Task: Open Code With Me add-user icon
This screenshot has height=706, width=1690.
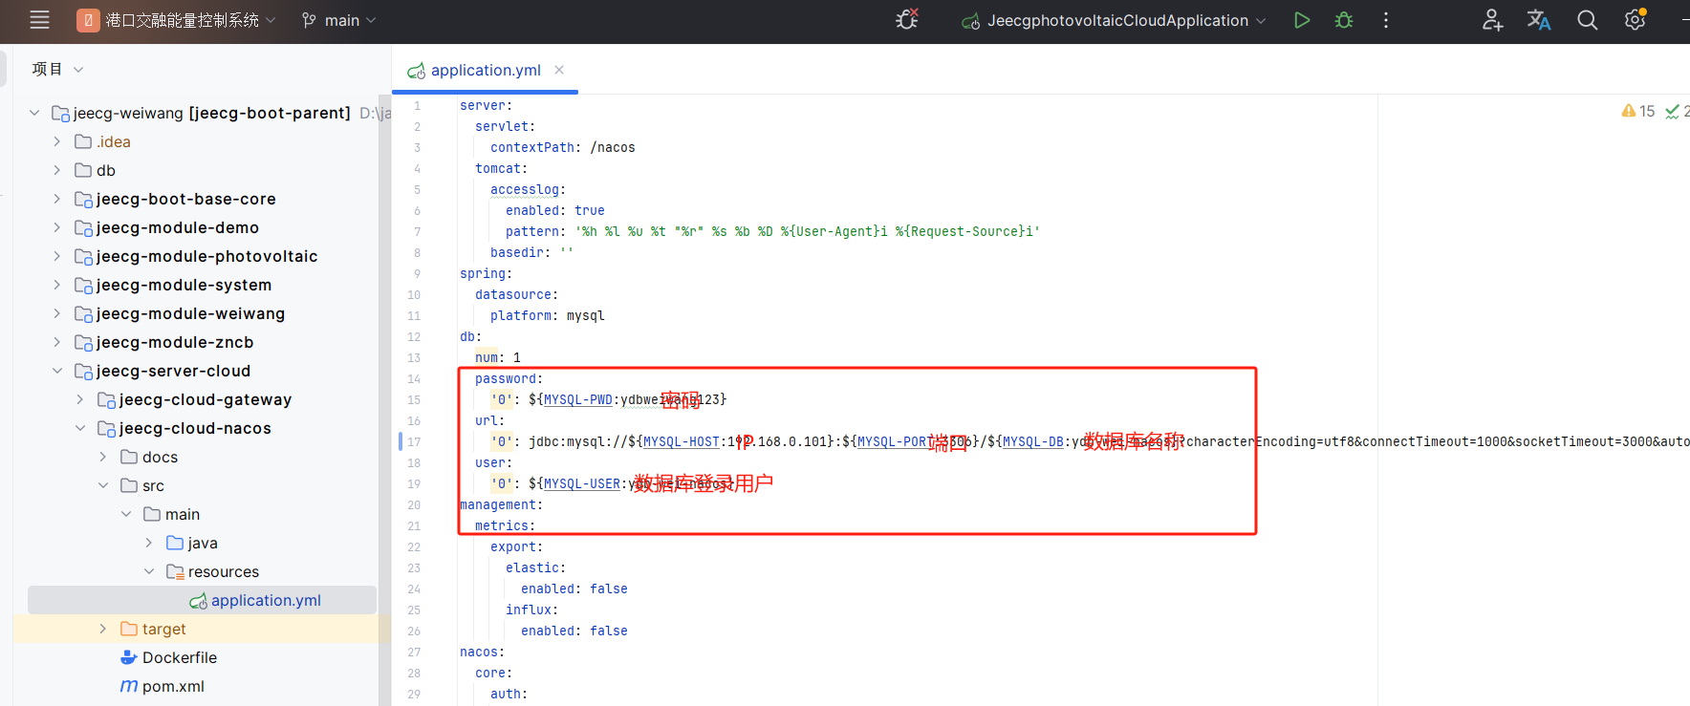Action: pos(1492,20)
